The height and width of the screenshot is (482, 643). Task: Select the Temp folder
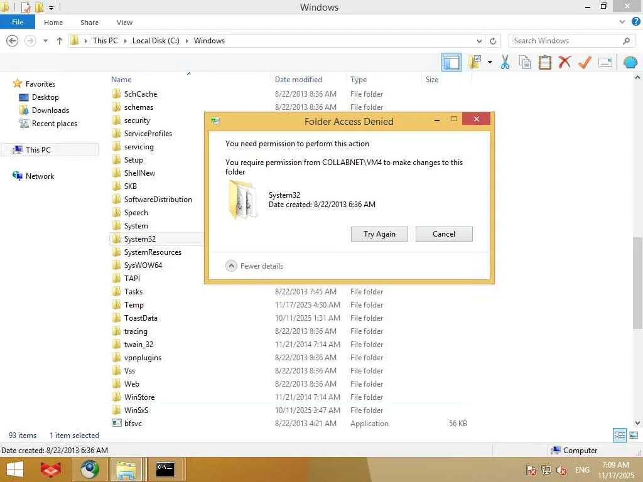134,305
